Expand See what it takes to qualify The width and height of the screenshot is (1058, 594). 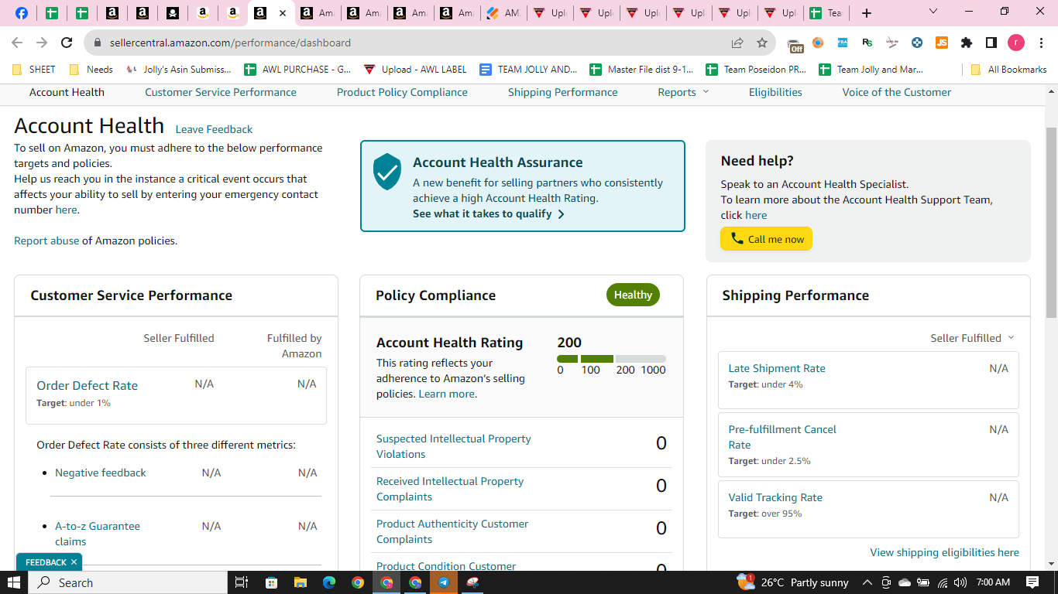pos(489,214)
